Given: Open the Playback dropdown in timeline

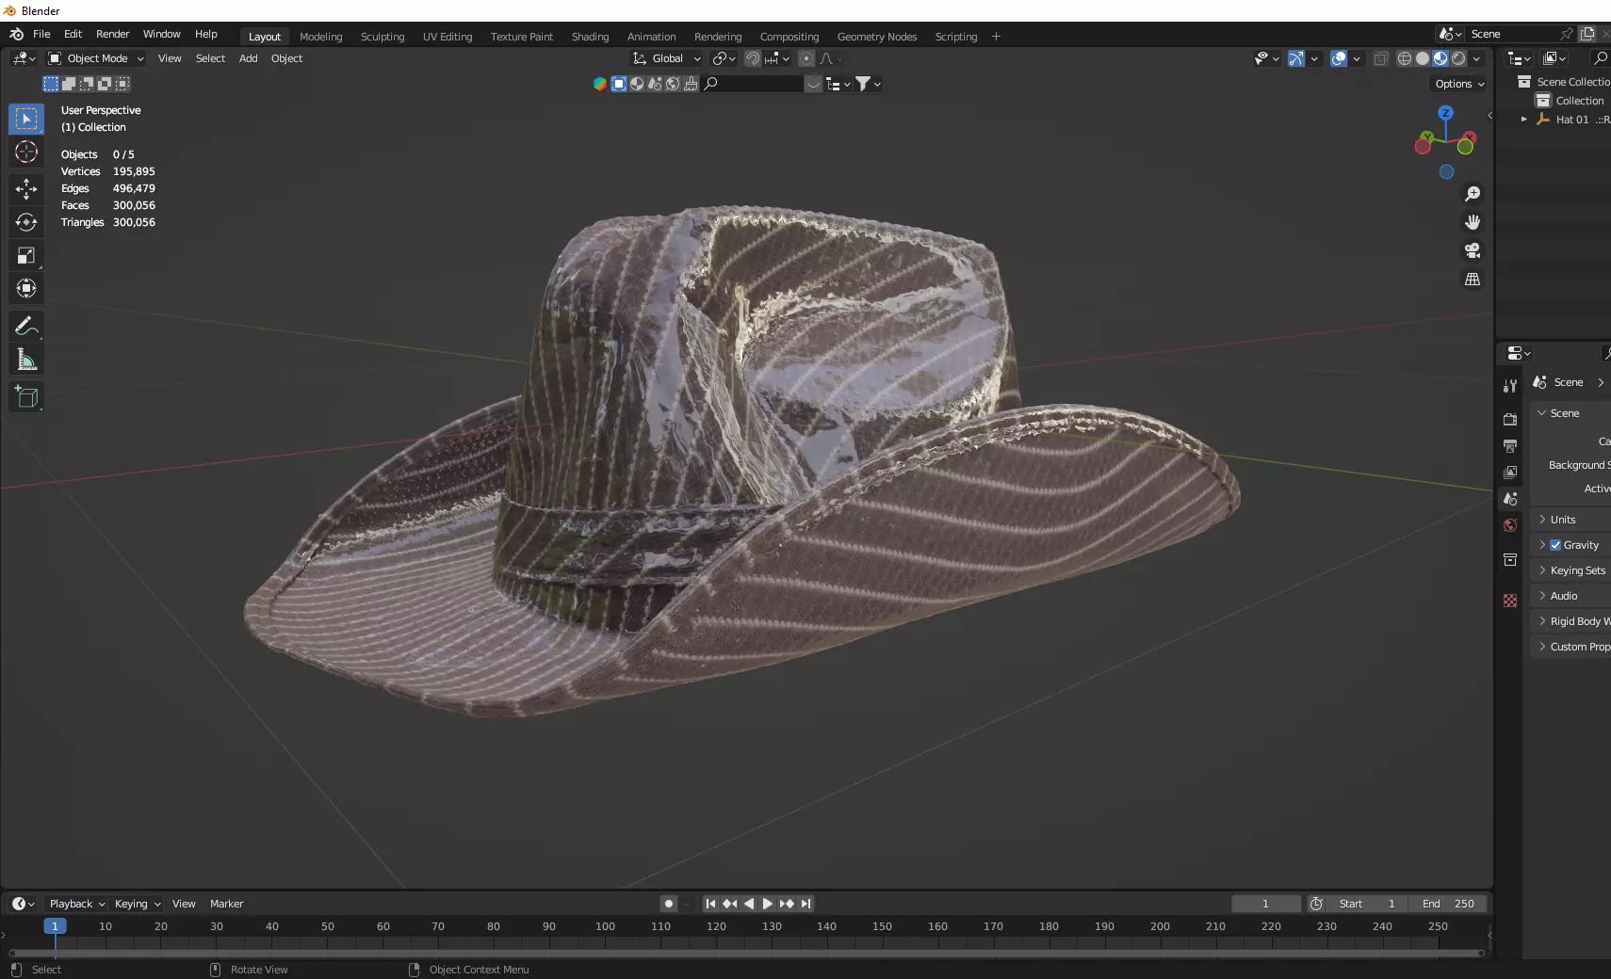Looking at the screenshot, I should (x=76, y=904).
